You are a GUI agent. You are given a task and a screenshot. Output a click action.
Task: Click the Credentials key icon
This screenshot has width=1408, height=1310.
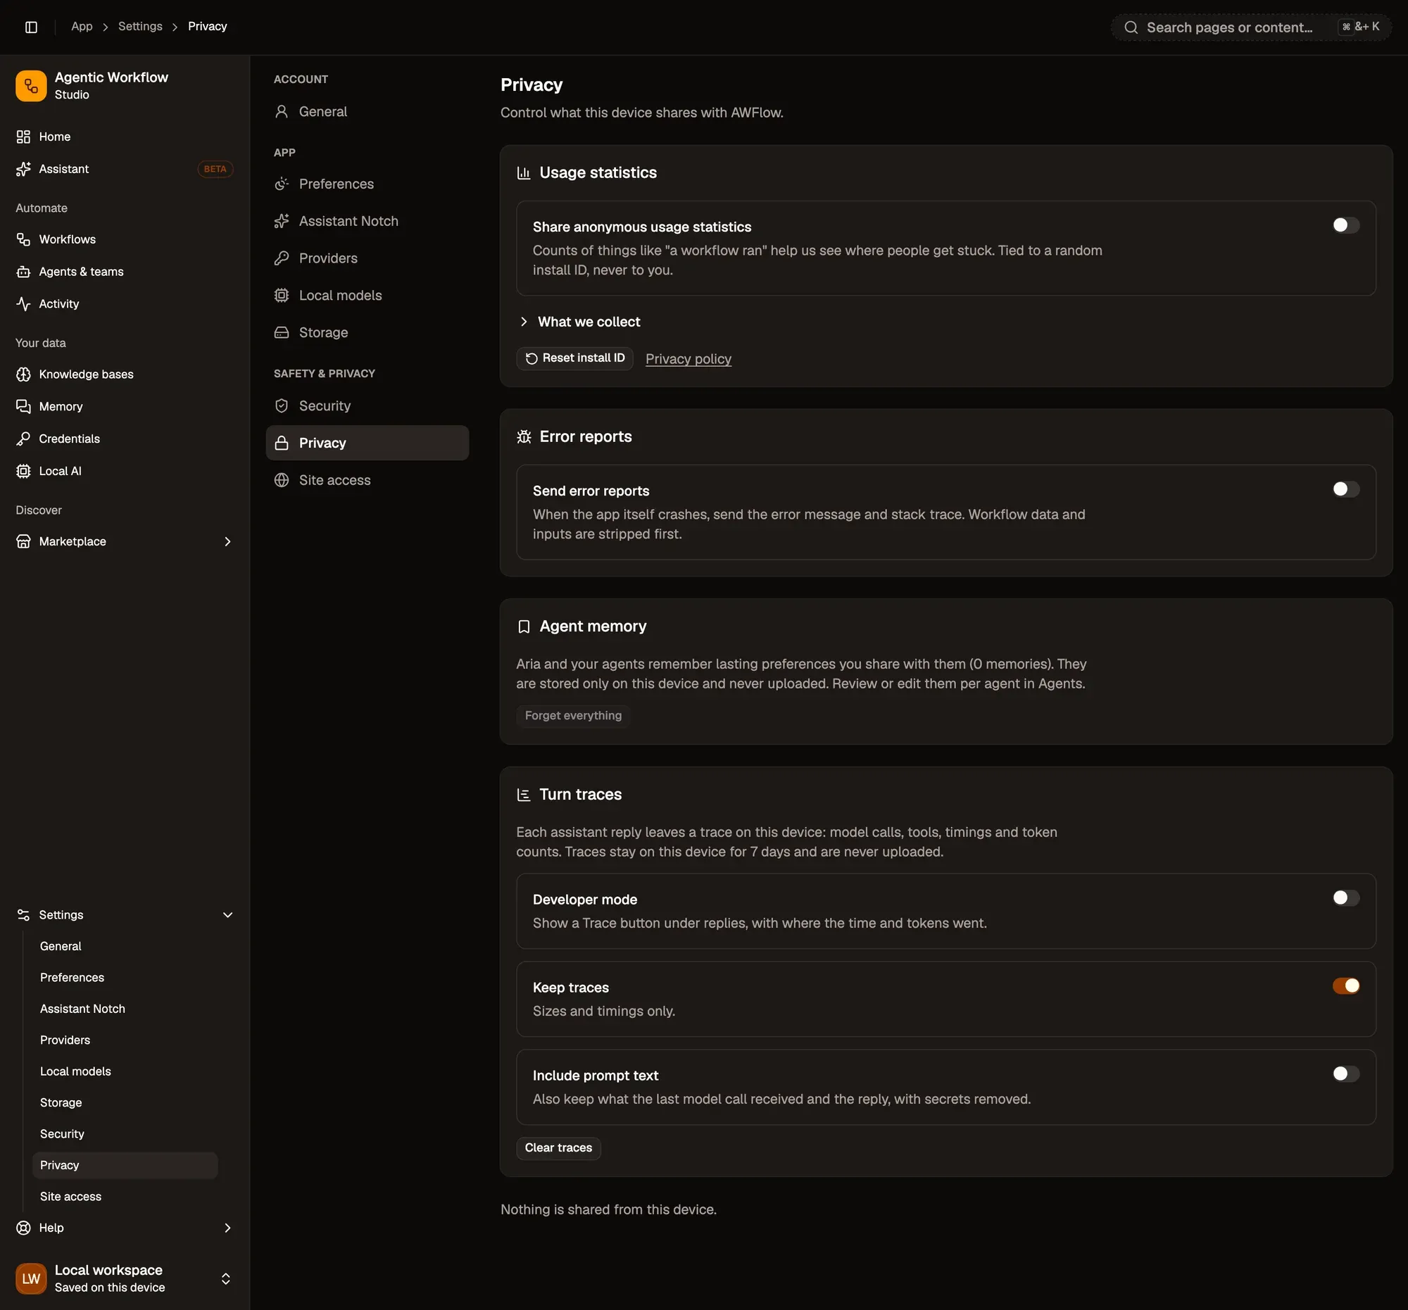pyautogui.click(x=23, y=439)
